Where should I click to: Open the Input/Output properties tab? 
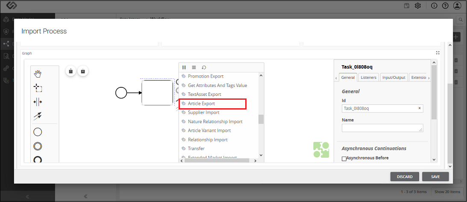click(394, 77)
